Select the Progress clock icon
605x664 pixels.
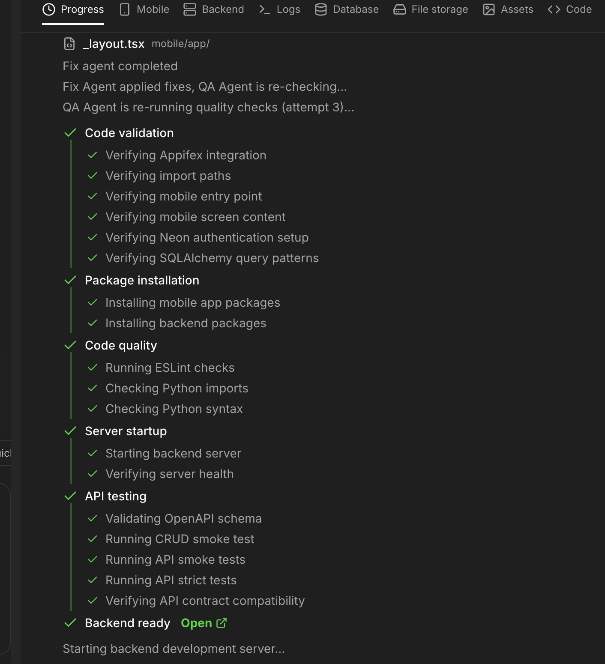[x=48, y=9]
